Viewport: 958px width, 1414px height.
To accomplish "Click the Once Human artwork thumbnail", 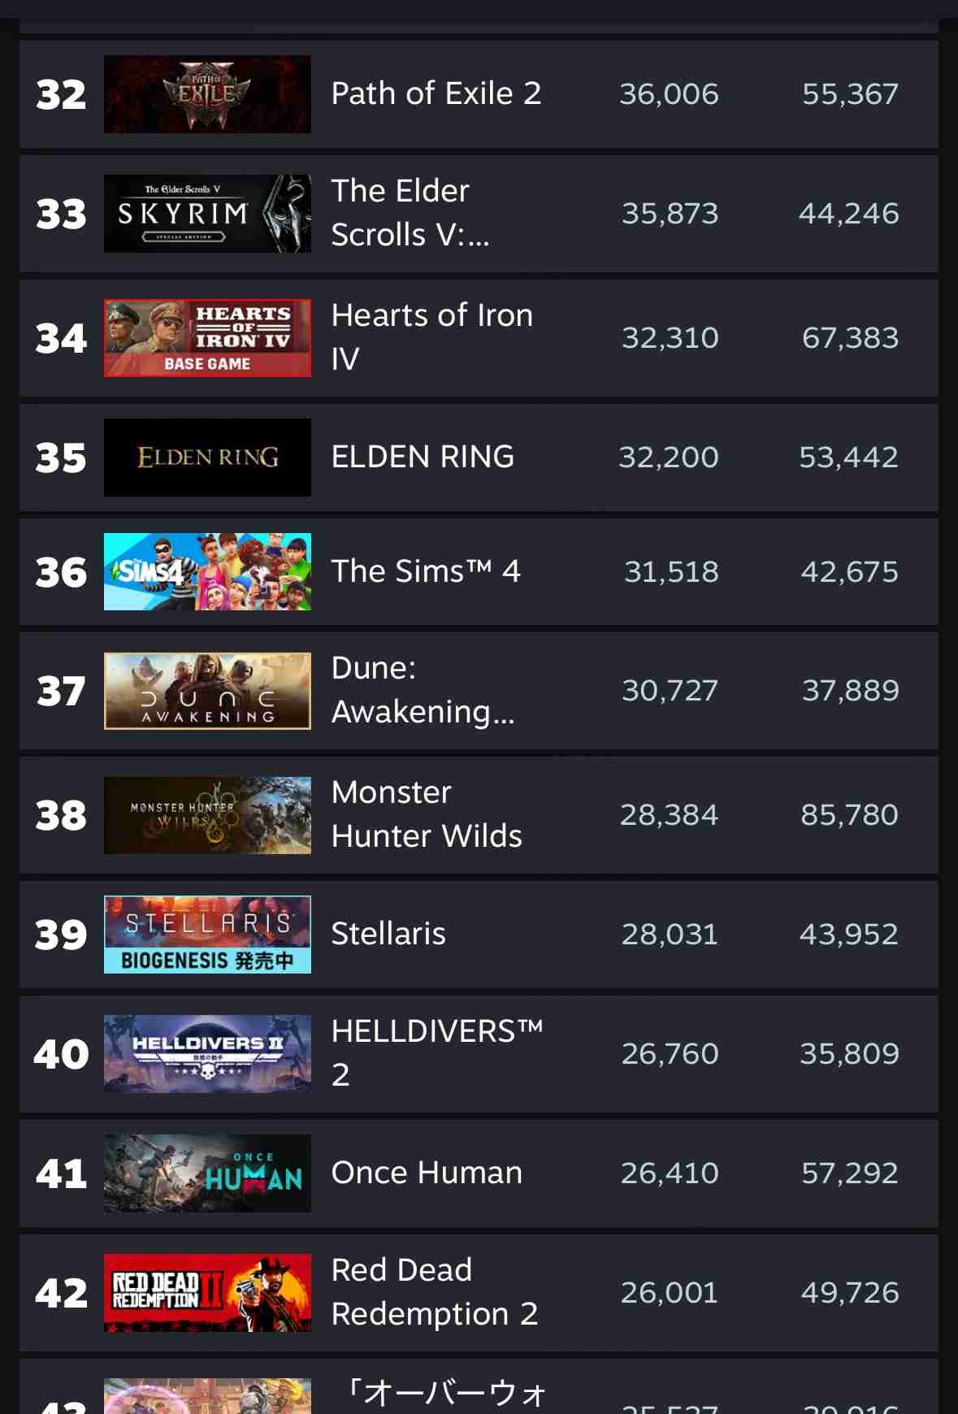I will [x=207, y=1173].
